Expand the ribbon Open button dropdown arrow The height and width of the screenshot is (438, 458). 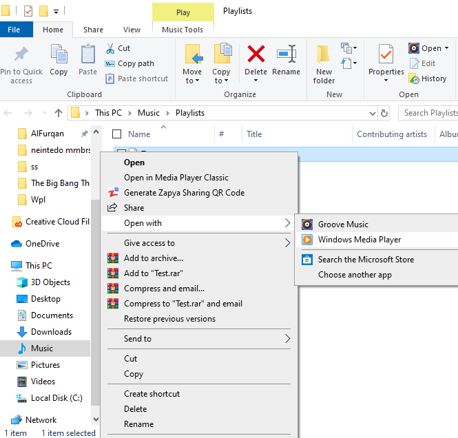coord(446,48)
